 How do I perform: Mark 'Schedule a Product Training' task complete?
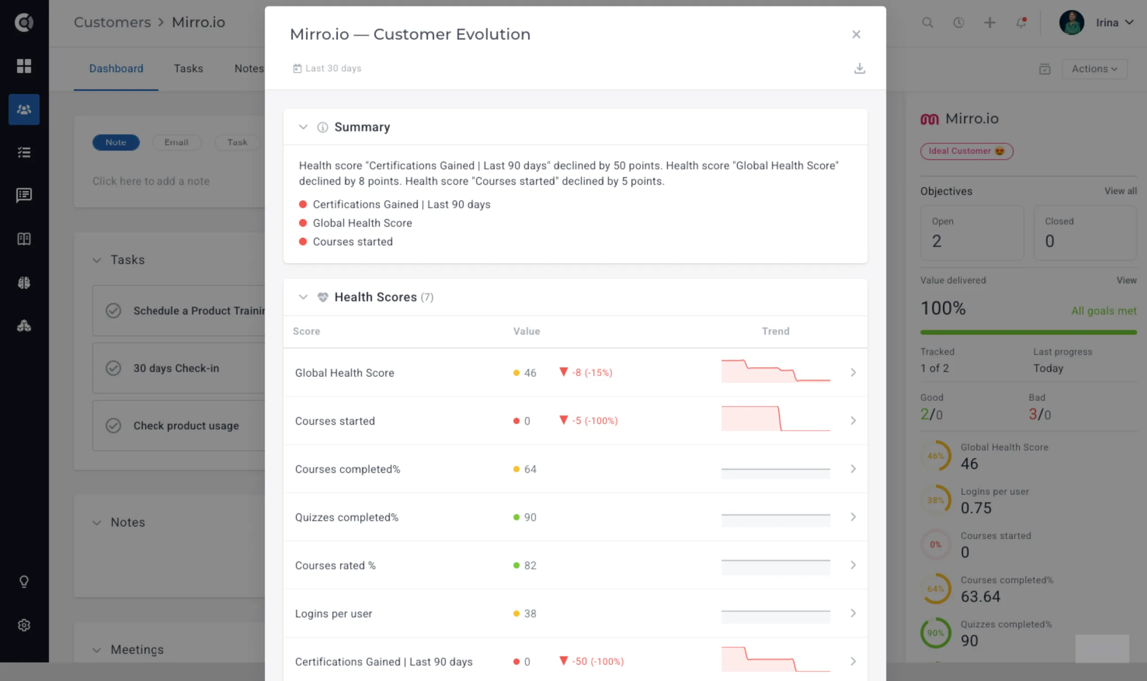113,311
